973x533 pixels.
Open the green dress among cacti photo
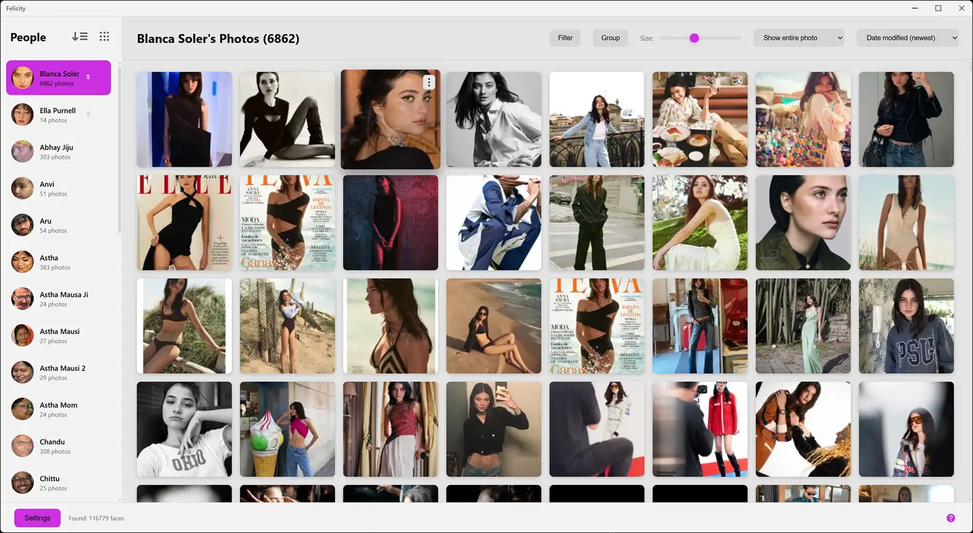coord(803,326)
